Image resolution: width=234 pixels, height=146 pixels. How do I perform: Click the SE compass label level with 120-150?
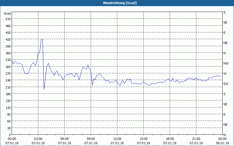coord(225,104)
